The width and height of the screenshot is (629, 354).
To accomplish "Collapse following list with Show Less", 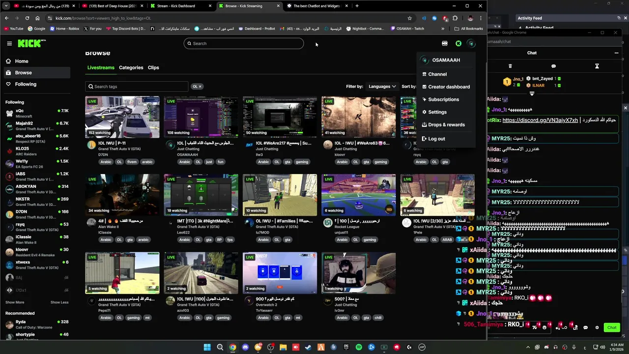I will [x=59, y=302].
